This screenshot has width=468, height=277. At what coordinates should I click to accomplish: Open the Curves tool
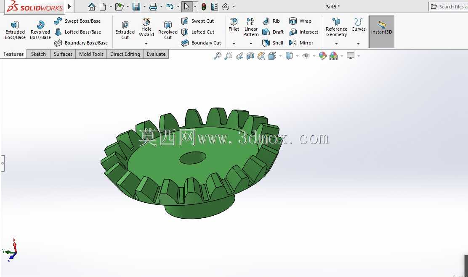(x=359, y=25)
